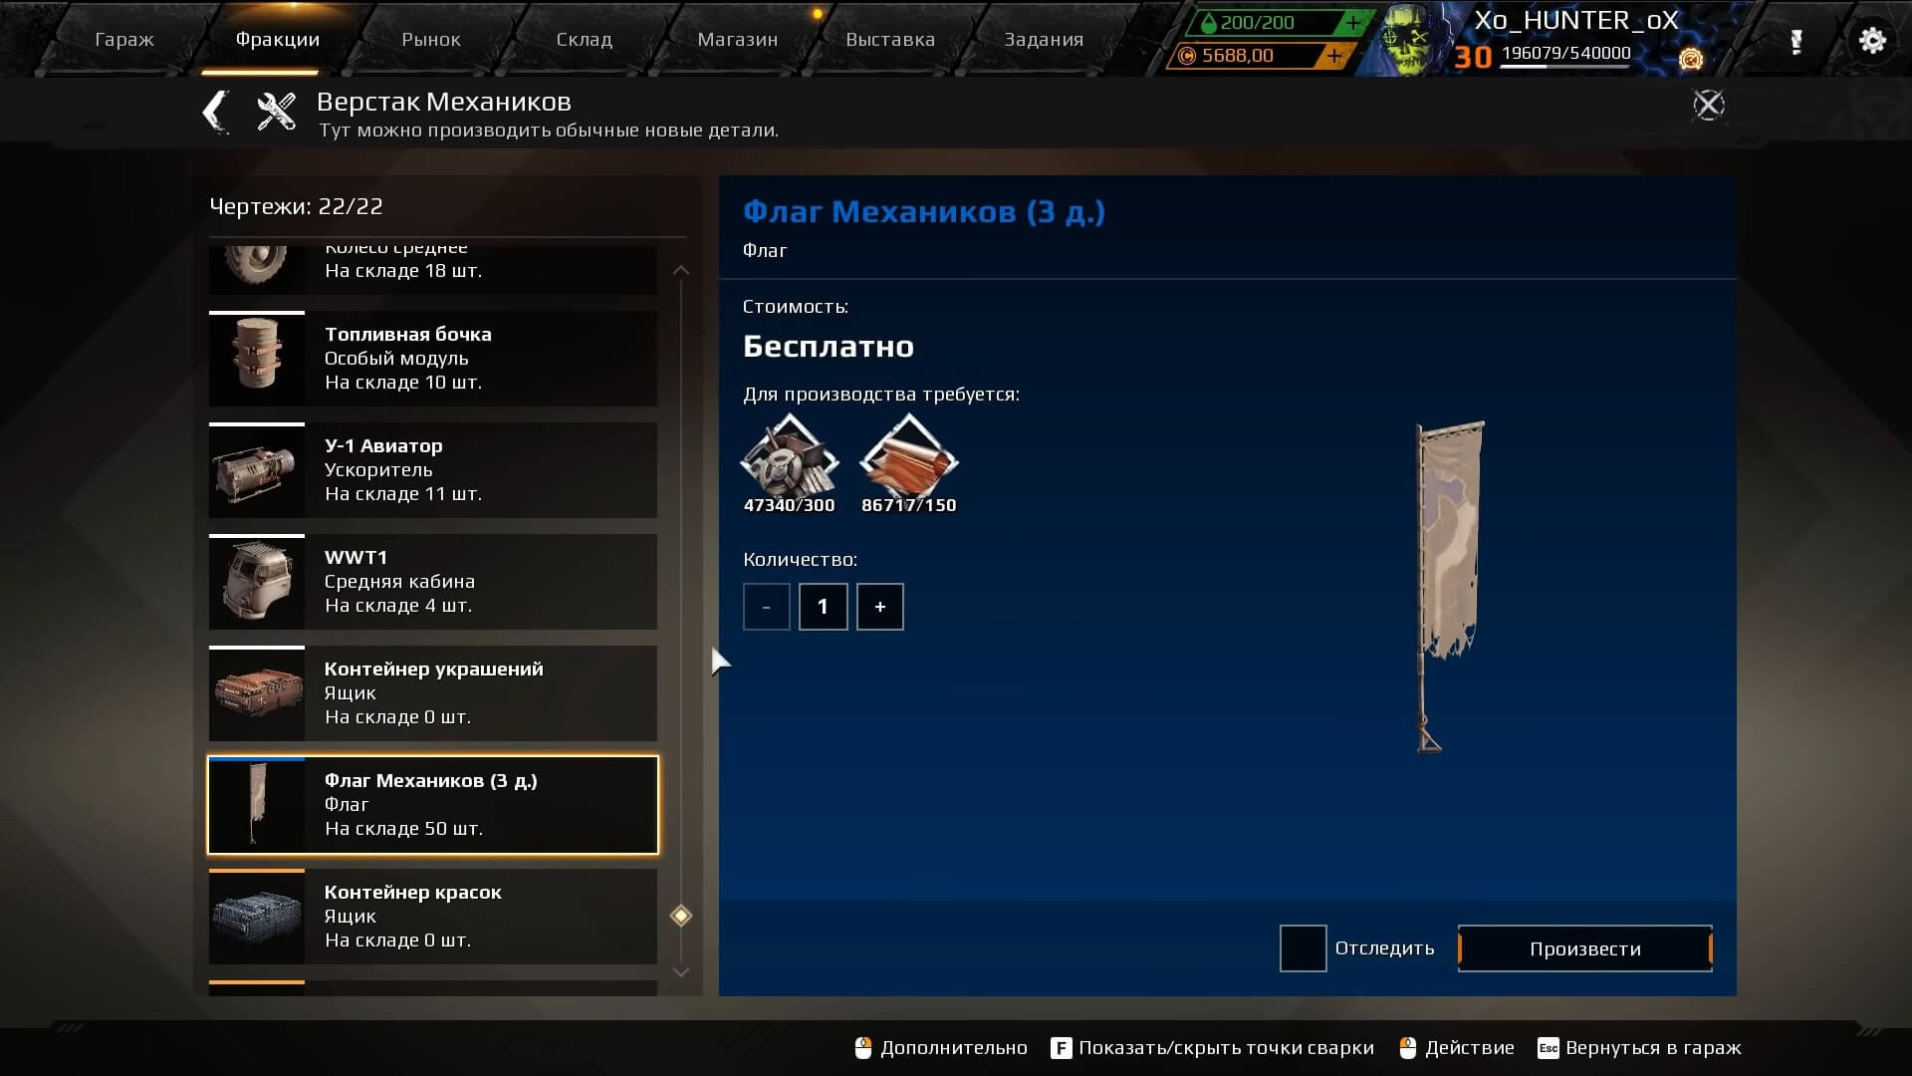
Task: Open the exclamation notification icon
Action: click(x=1795, y=42)
